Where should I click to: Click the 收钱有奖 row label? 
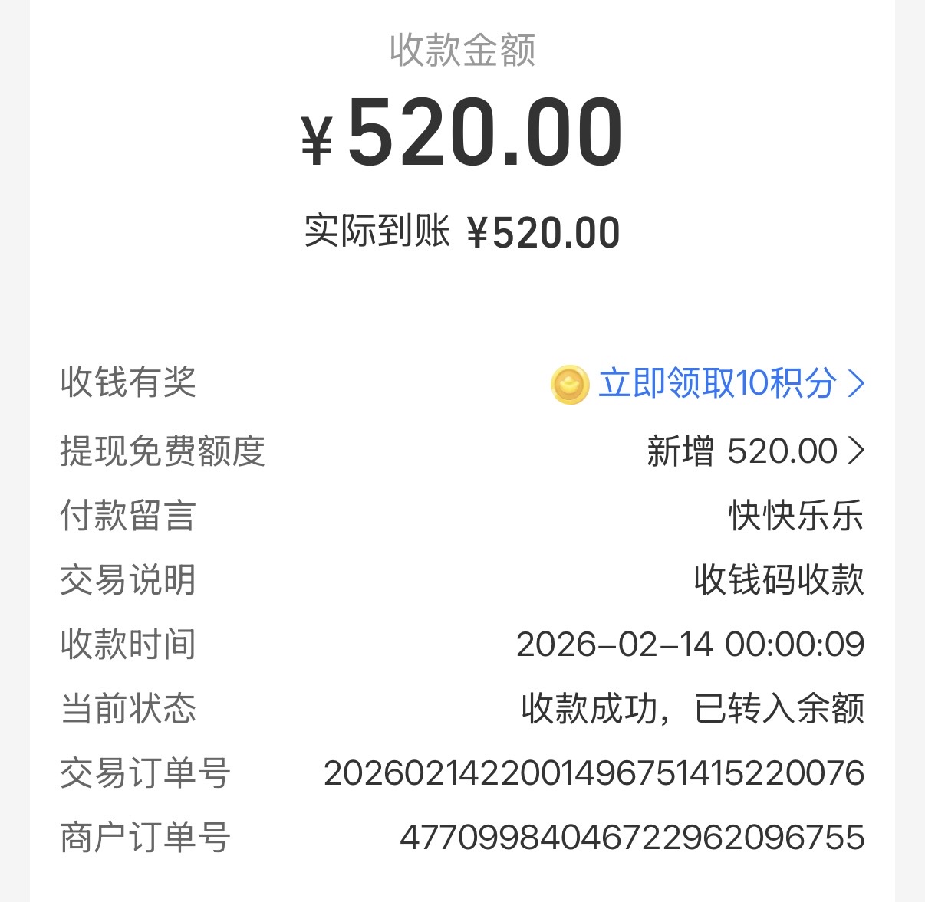(x=128, y=382)
